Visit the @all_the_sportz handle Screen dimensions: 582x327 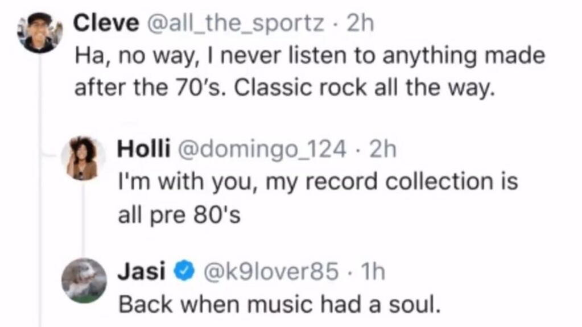pyautogui.click(x=236, y=23)
